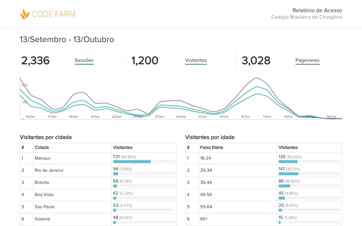Click the 721 (60.84%) visitor value
Image resolution: width=362 pixels, height=226 pixels.
pyautogui.click(x=125, y=157)
